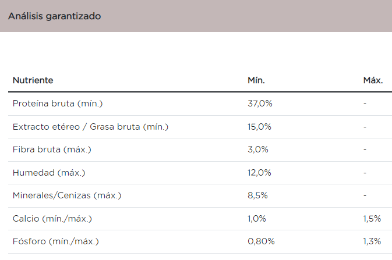Click the 0,80% phosphorus minimum value

261,241
